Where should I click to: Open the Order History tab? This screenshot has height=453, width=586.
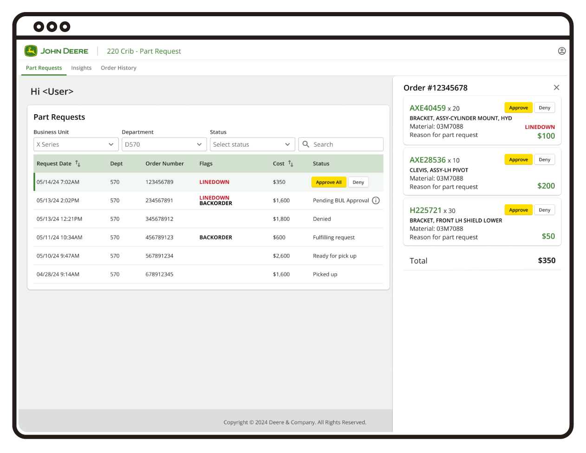118,68
